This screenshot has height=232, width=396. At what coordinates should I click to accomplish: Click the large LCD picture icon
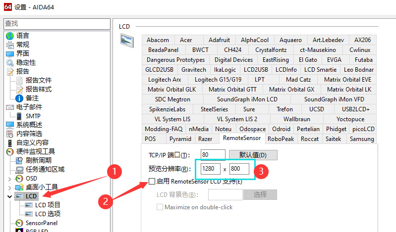coord(127,41)
